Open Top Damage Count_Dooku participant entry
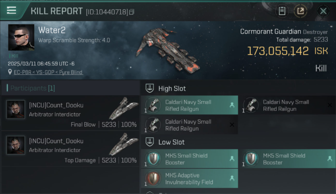Image resolution: width=336 pixels, height=194 pixels. pos(70,148)
